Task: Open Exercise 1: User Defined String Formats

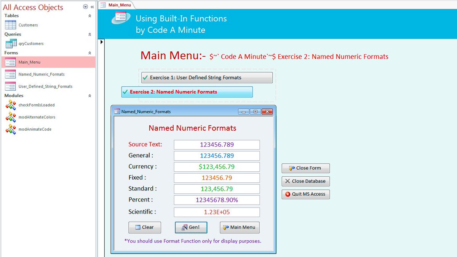Action: tap(207, 78)
